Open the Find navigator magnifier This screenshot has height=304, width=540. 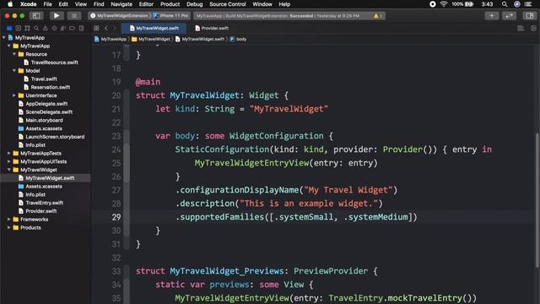click(x=36, y=28)
